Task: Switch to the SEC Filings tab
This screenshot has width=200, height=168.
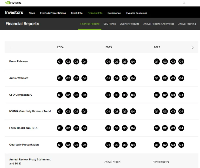Action: (109, 24)
